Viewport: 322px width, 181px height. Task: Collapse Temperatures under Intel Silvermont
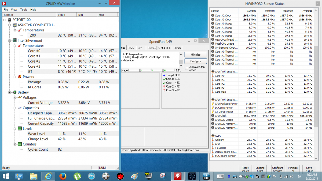[15, 46]
